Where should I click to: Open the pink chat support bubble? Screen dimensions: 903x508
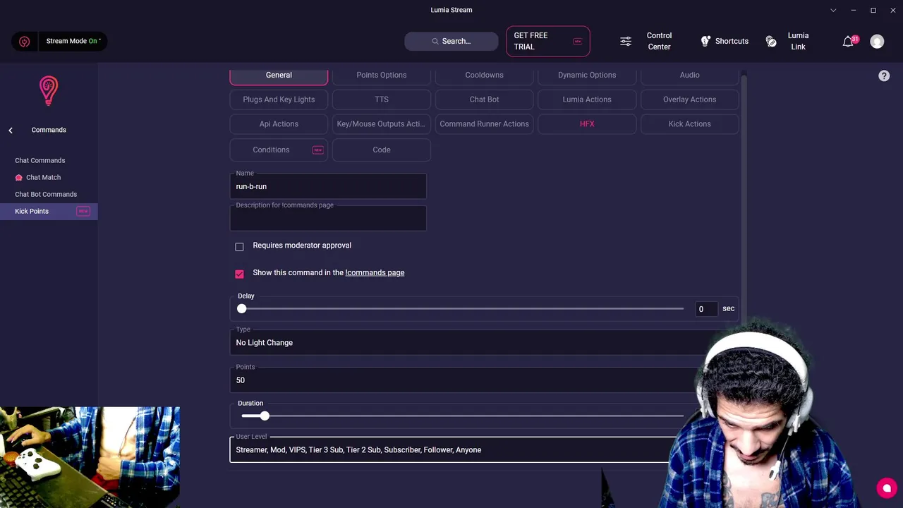tap(887, 488)
